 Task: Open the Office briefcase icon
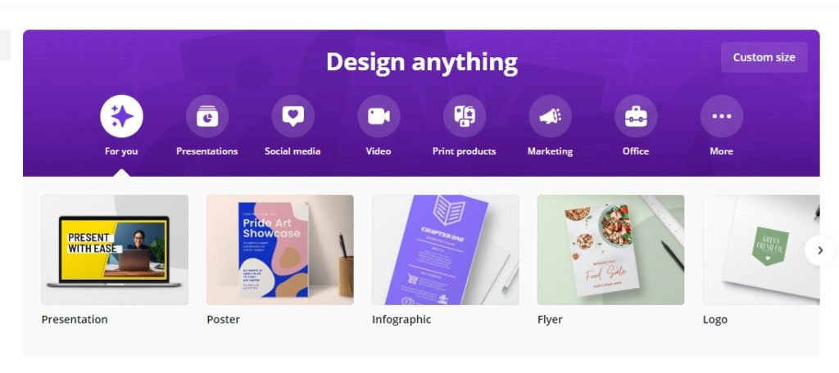636,116
